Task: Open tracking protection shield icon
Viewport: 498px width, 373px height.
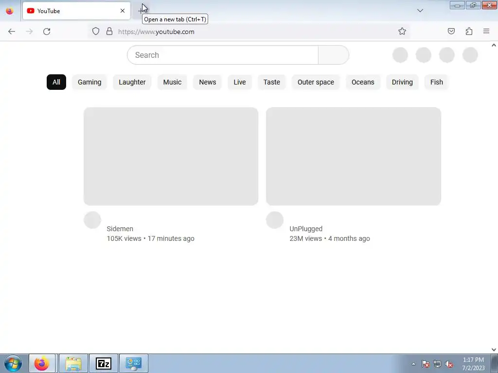Action: (x=96, y=32)
